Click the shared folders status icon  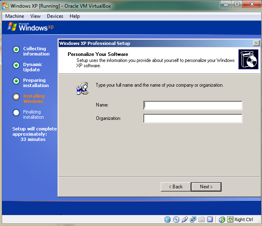pos(202,220)
